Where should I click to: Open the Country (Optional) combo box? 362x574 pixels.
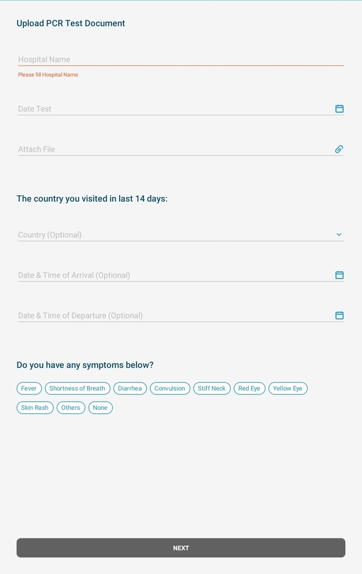click(170, 235)
